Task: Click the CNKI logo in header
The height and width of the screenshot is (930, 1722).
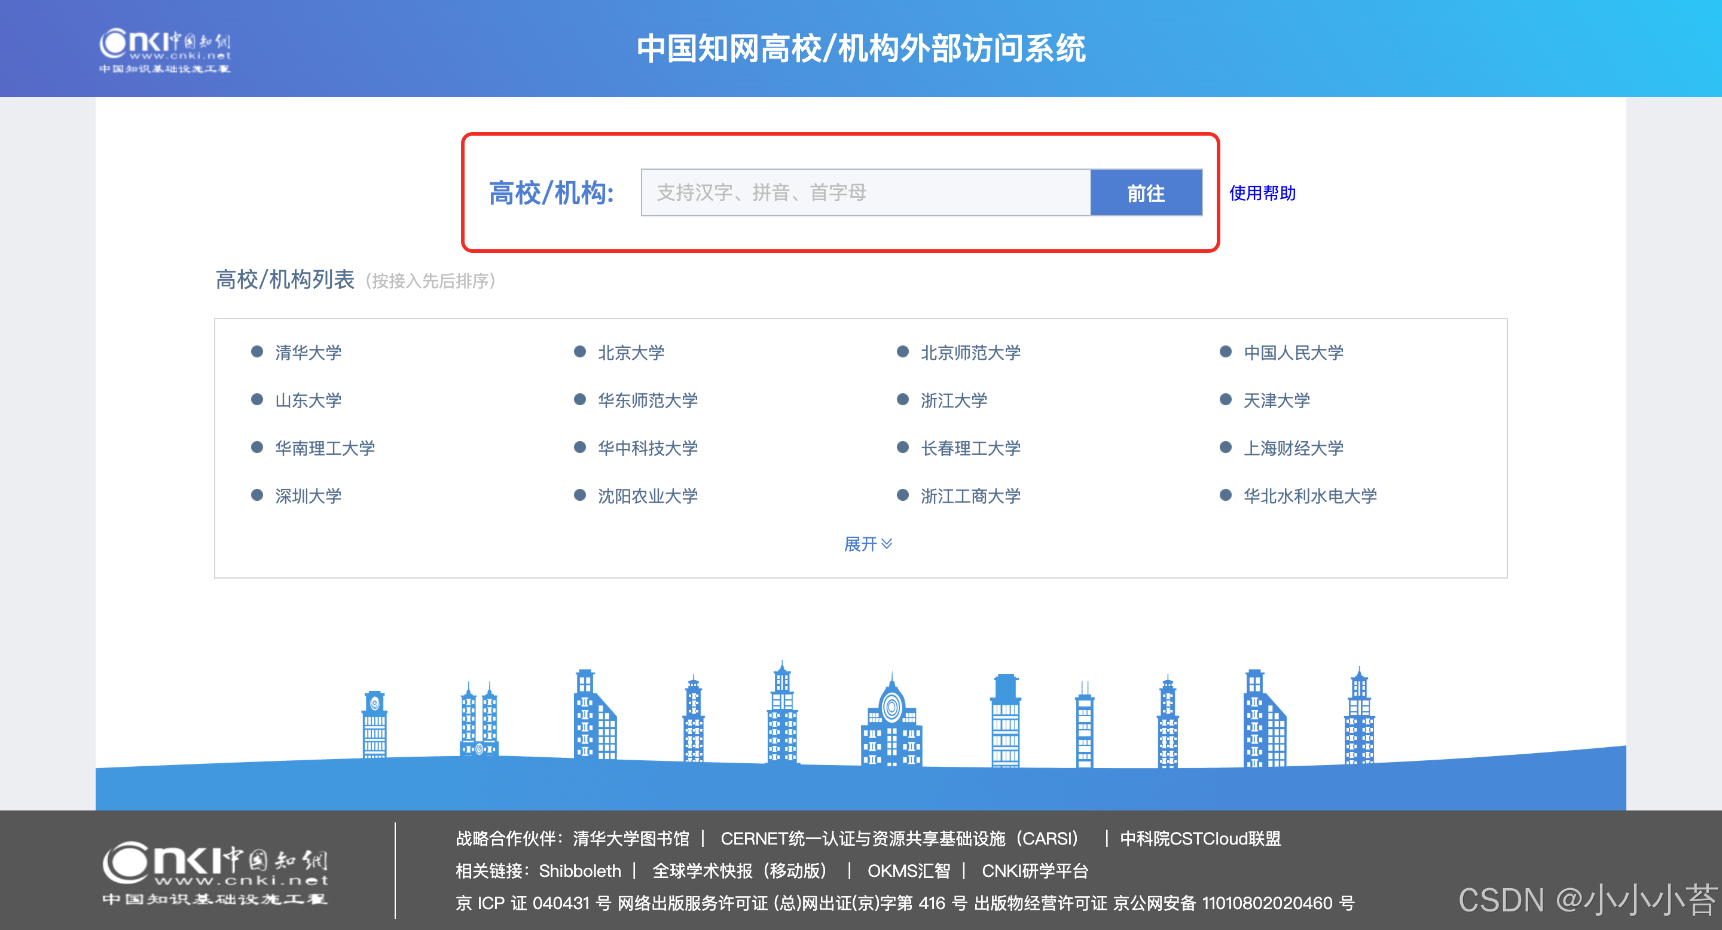Action: [x=165, y=50]
